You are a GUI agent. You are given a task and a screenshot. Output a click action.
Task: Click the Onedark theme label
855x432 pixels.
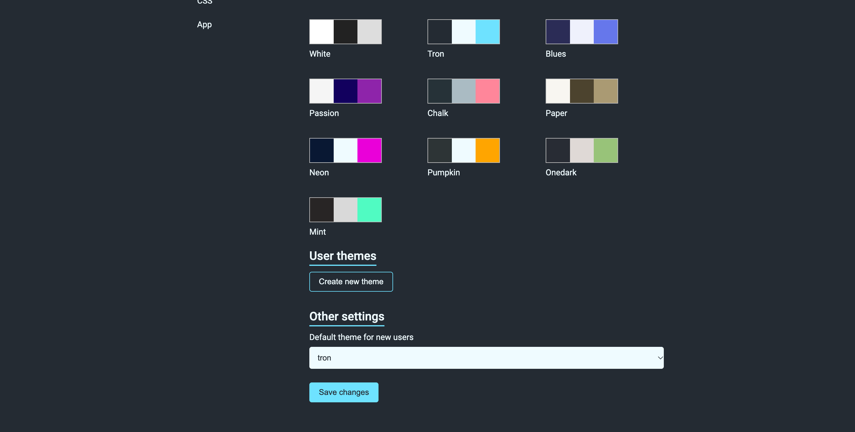click(x=561, y=173)
